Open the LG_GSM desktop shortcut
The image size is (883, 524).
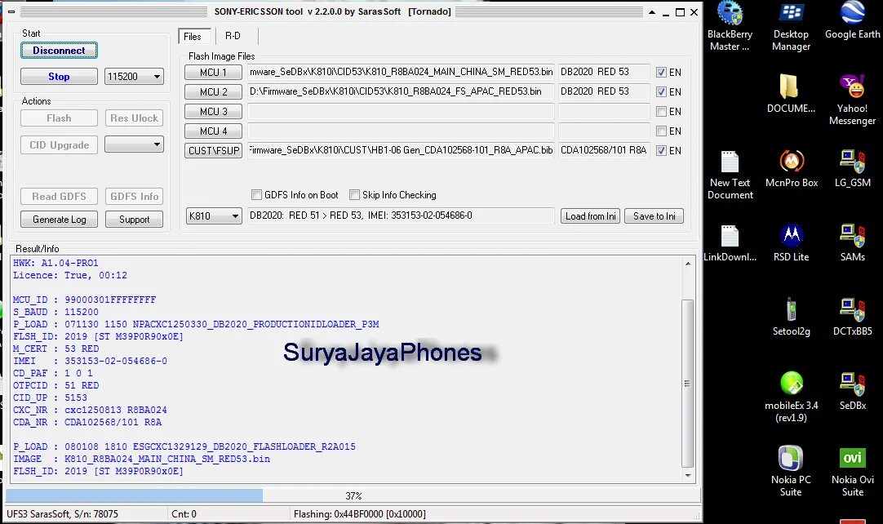click(853, 162)
